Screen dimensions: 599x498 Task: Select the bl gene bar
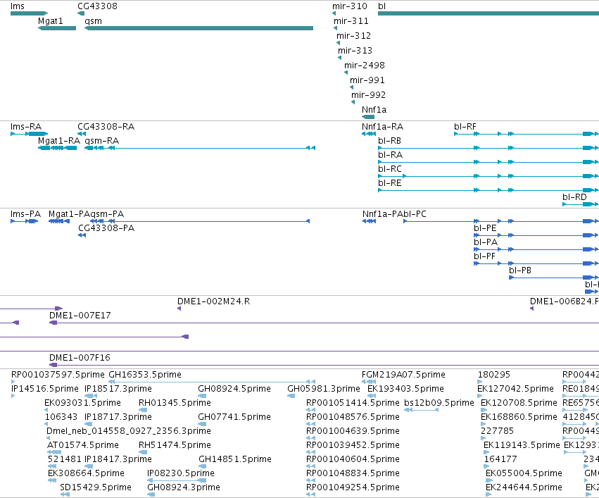488,13
